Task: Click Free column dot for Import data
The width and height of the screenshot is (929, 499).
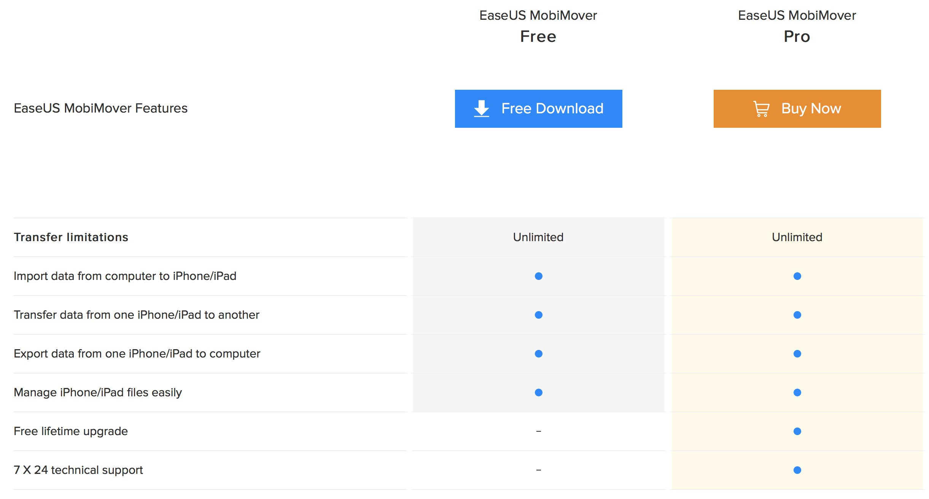Action: tap(538, 276)
